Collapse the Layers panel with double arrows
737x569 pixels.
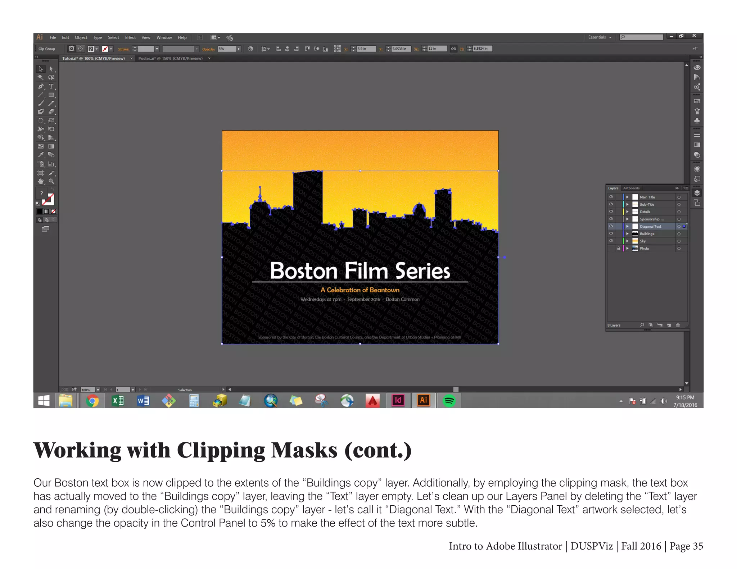point(677,188)
